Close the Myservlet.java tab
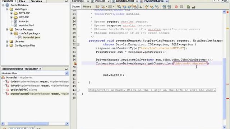This screenshot has height=129, width=230. 167,1
